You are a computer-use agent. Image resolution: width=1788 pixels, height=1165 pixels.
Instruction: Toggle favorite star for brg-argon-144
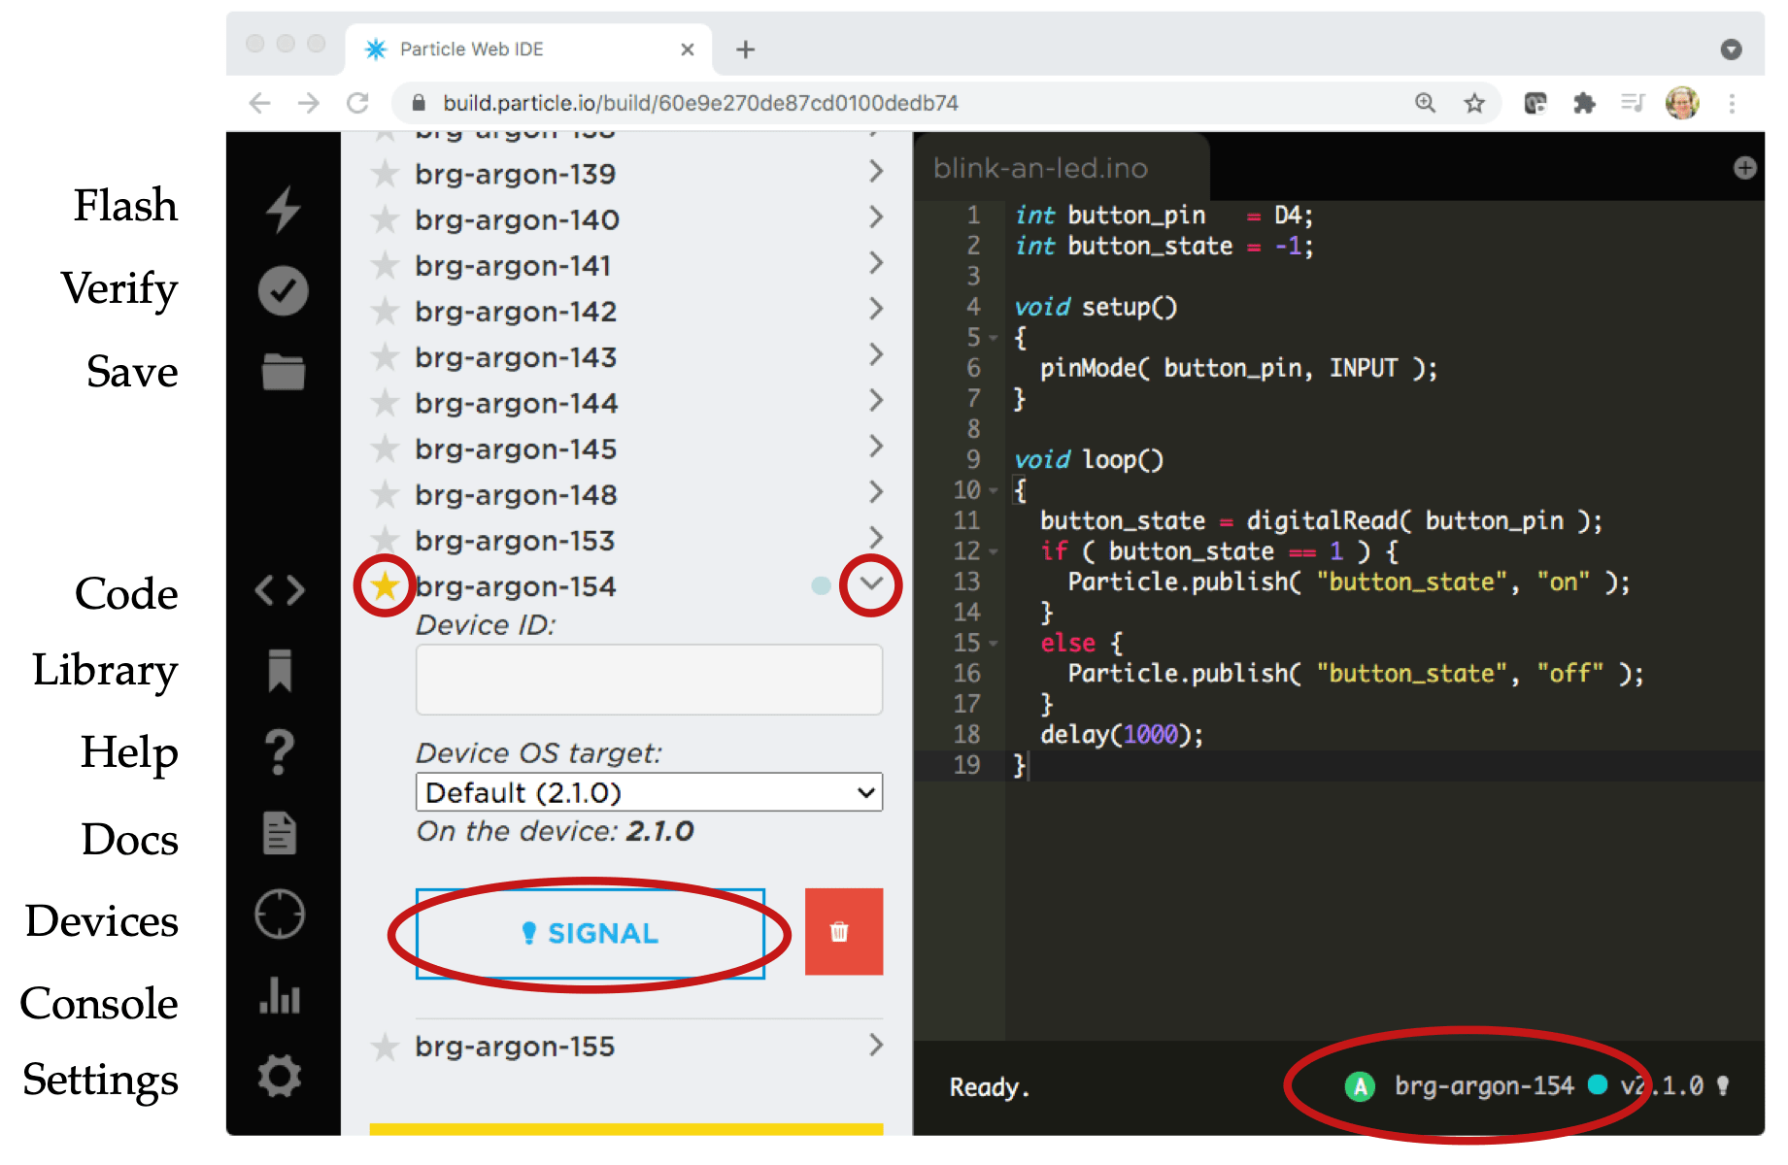[x=386, y=402]
